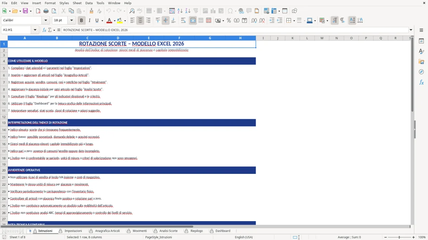Open the Format menu
Screen dimensions: 428x240
click(50, 3)
